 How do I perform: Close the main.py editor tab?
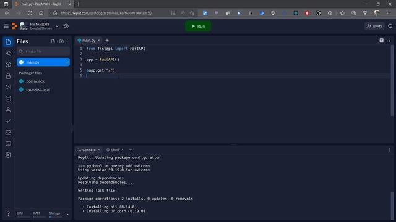click(x=99, y=40)
